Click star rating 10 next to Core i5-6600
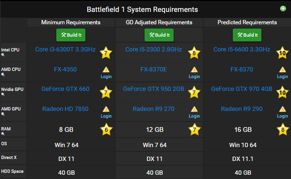This screenshot has width=291, height=179. 282,53
